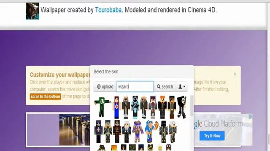The image size is (270, 151).
Task: Select the green-robed skin with outstretched arms
Action: (x=103, y=107)
